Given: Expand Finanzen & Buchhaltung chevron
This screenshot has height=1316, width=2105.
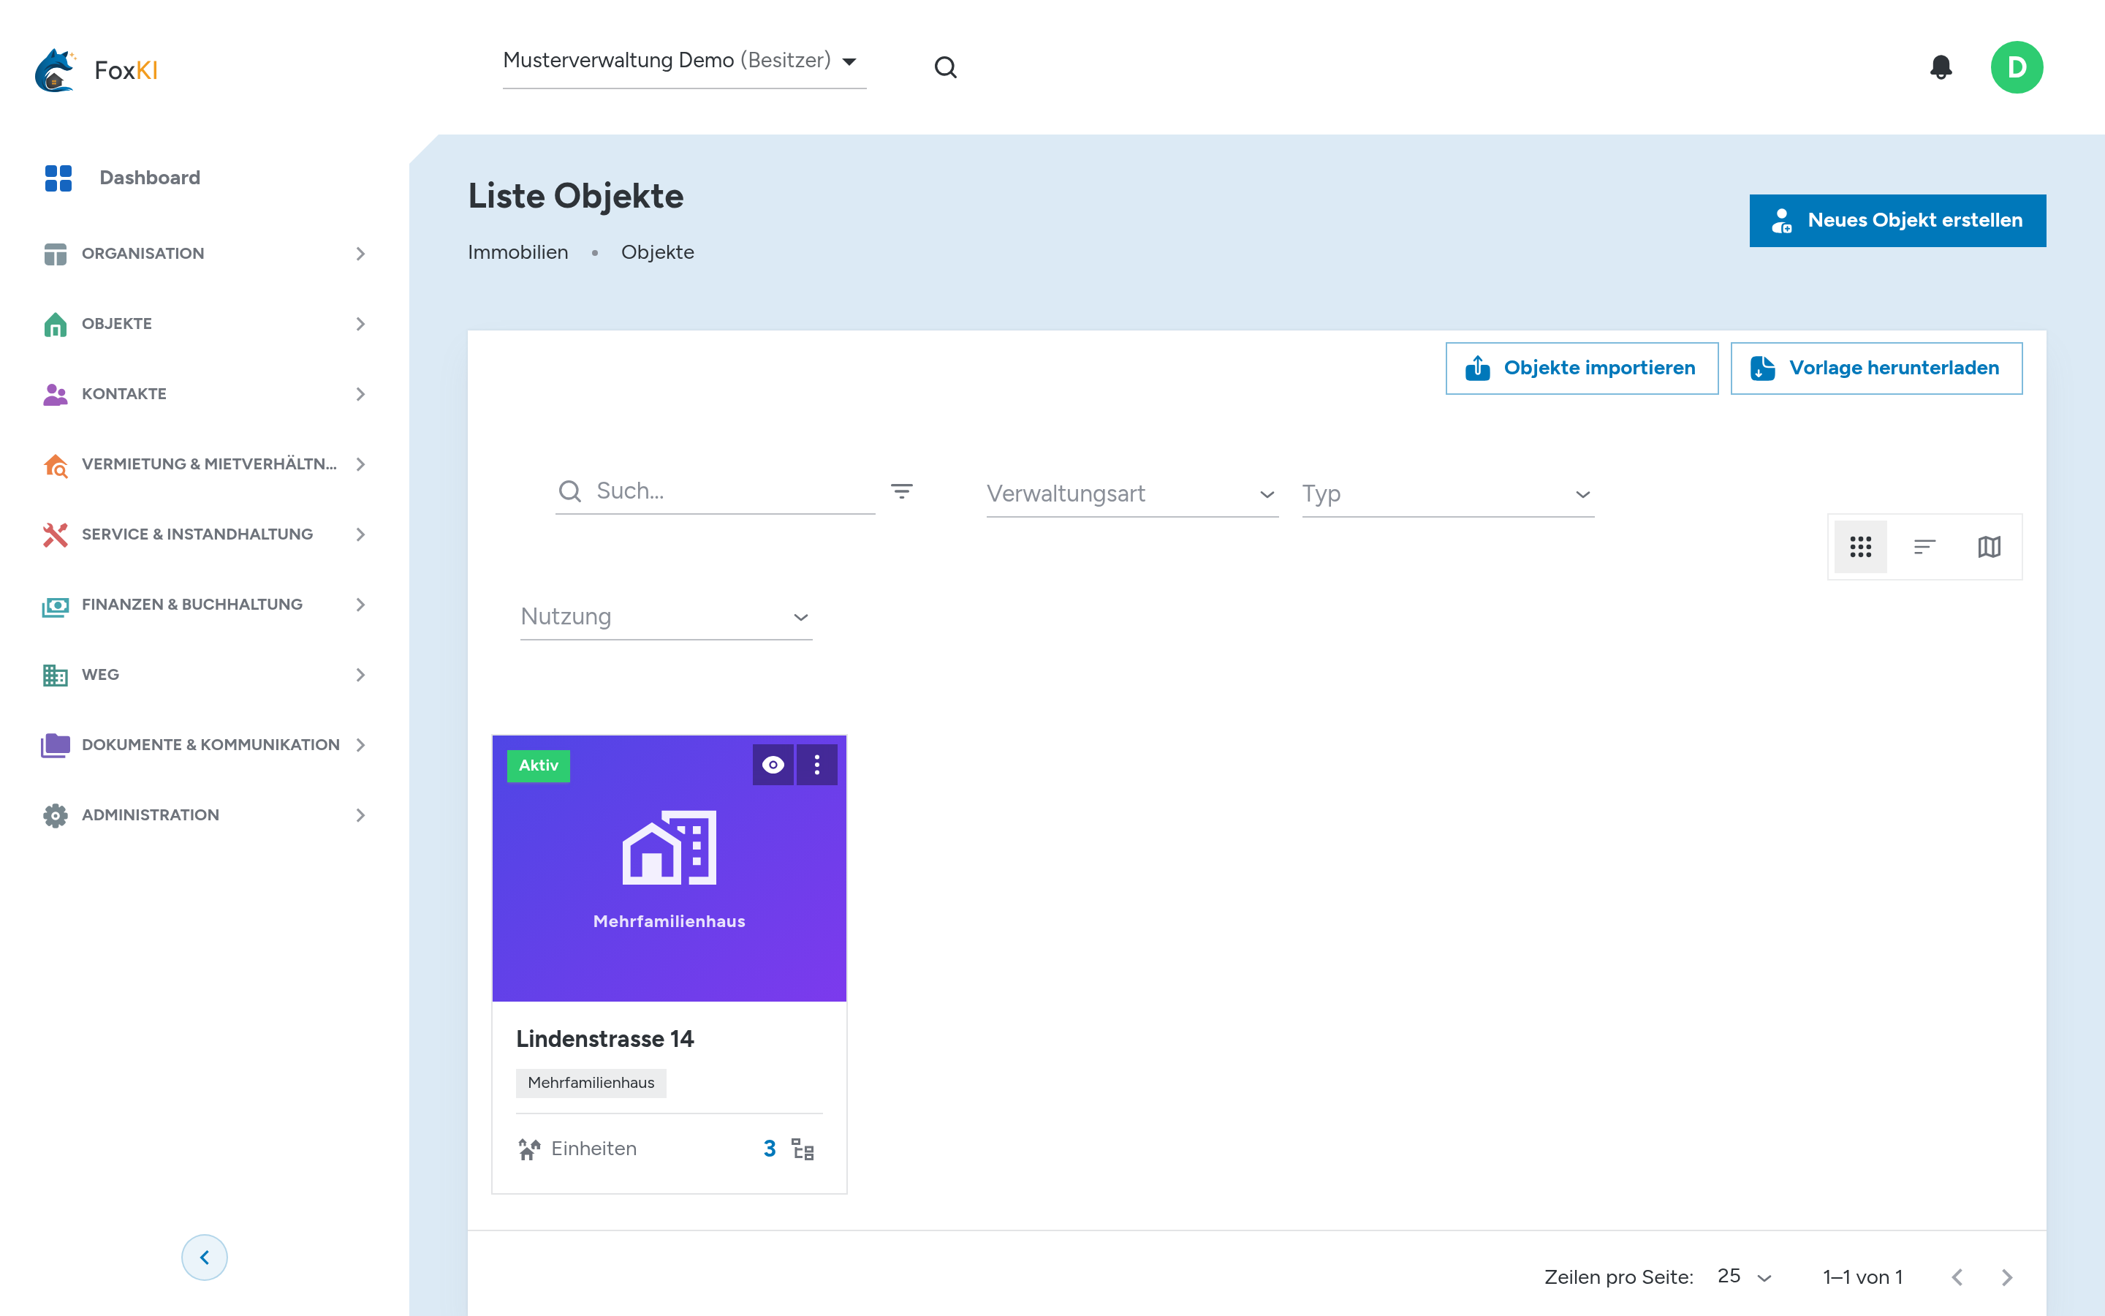Looking at the screenshot, I should point(361,605).
